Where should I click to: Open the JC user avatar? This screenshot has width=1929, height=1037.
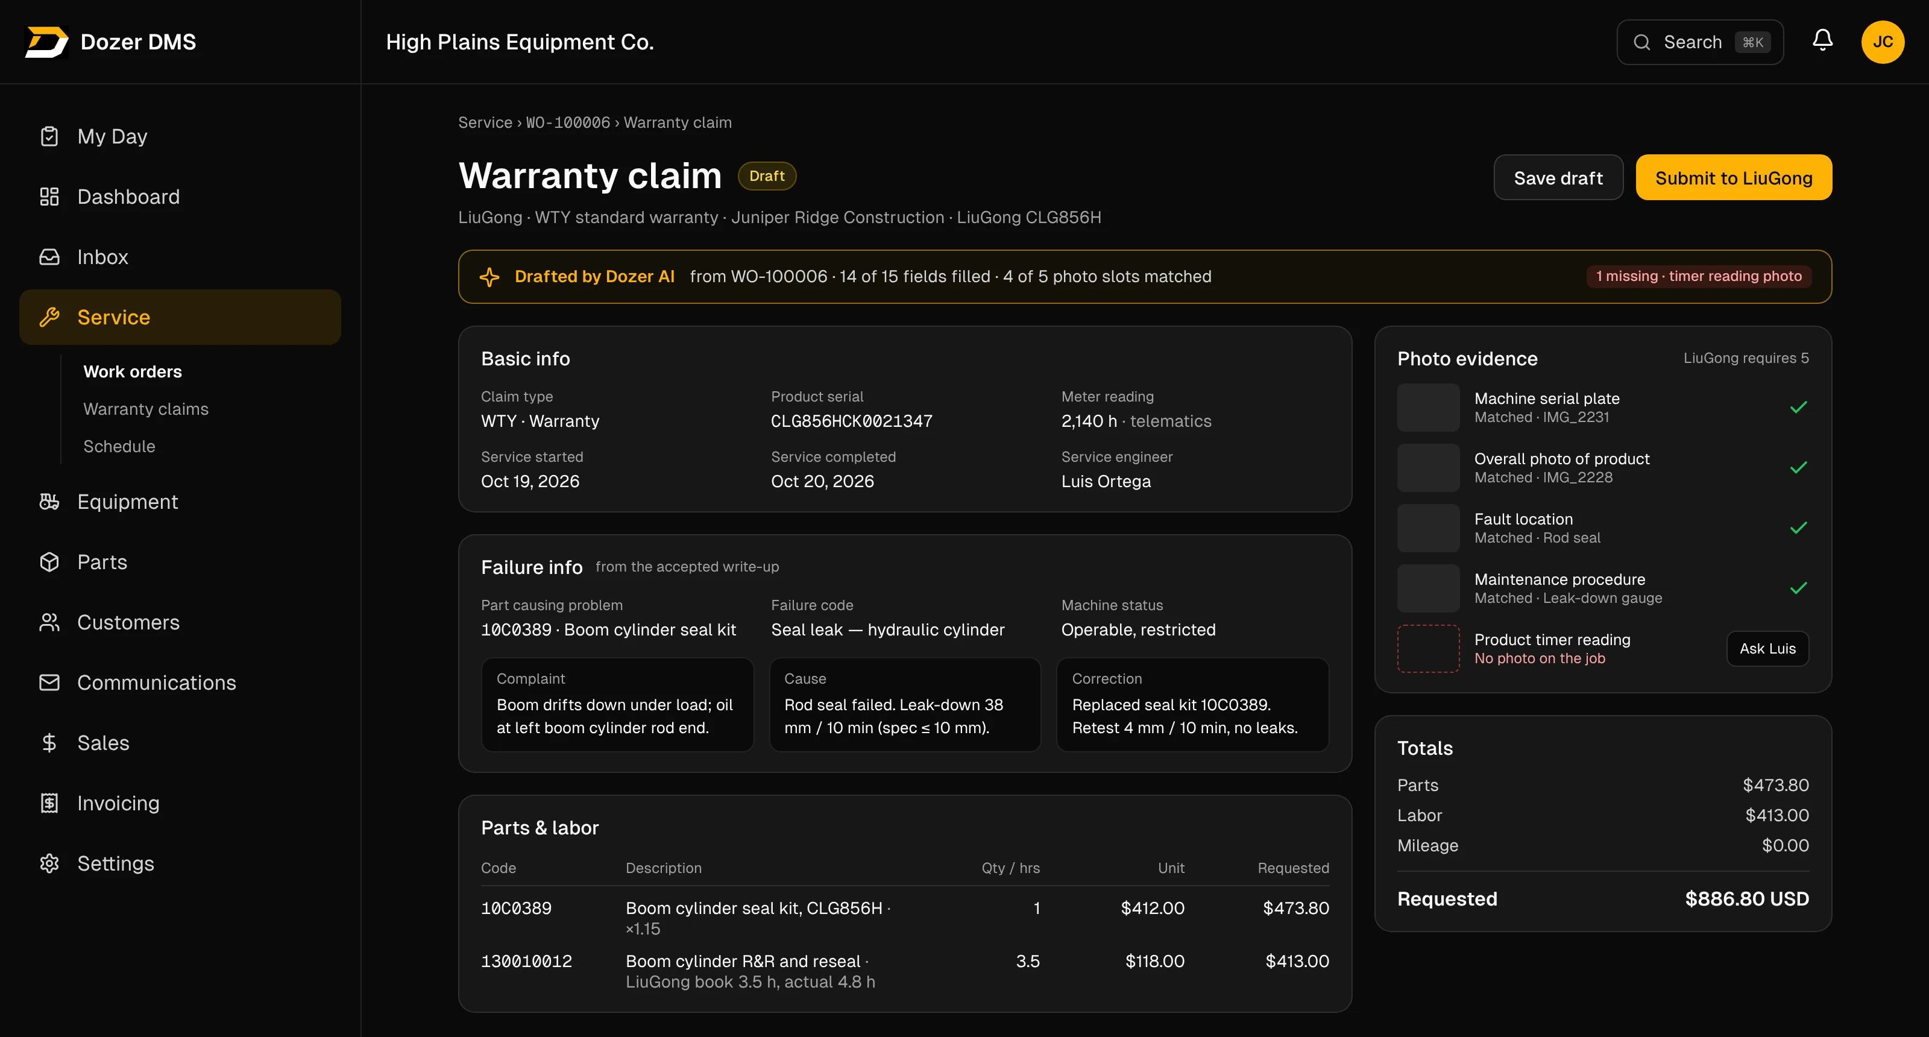tap(1883, 42)
